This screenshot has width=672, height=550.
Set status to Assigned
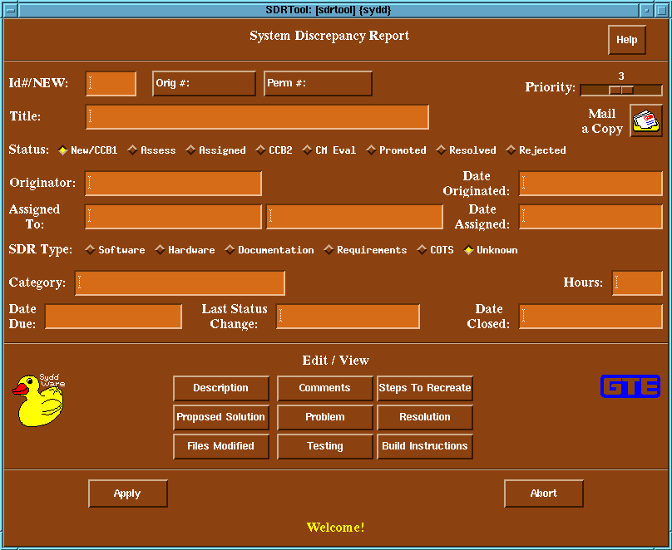(x=215, y=150)
